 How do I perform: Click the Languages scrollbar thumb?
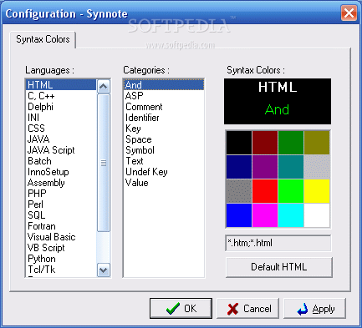pyautogui.click(x=104, y=163)
